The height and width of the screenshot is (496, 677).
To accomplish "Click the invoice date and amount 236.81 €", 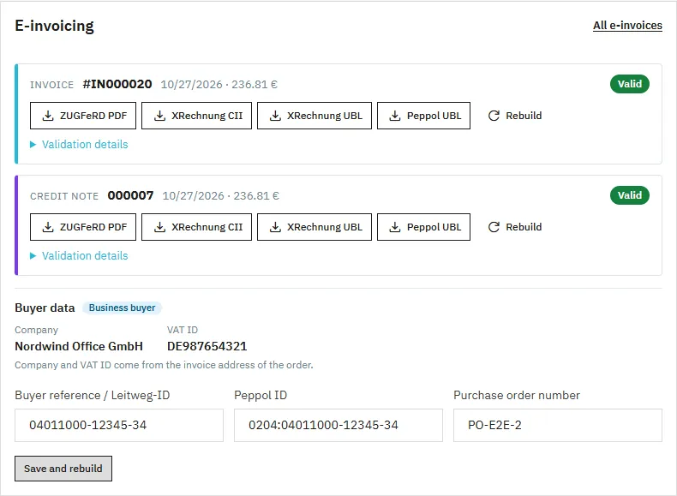I will (219, 85).
